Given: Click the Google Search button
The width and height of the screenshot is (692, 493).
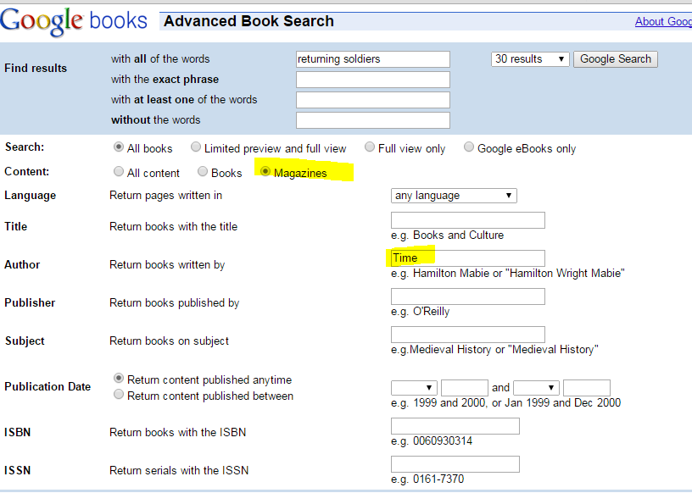Looking at the screenshot, I should click(x=615, y=59).
